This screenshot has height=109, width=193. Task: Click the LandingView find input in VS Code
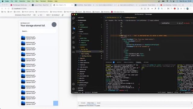169,23
